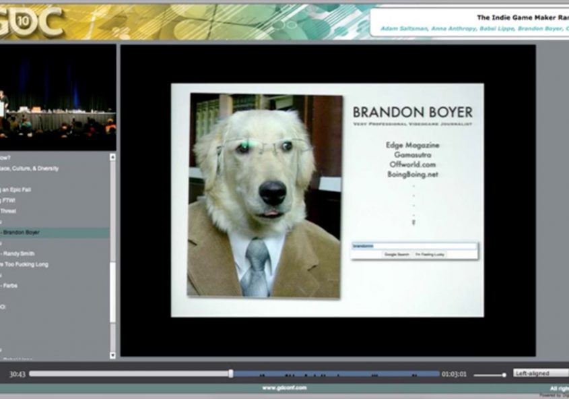Jump to the unplayed blue timeline section

point(337,373)
